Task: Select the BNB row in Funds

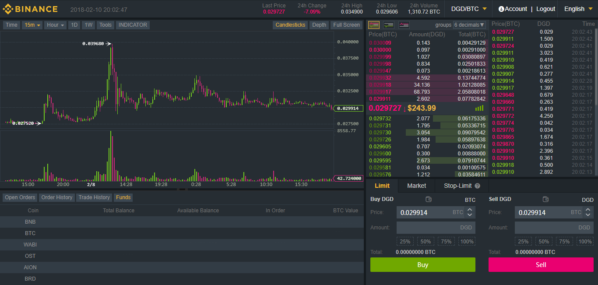Action: [182, 222]
